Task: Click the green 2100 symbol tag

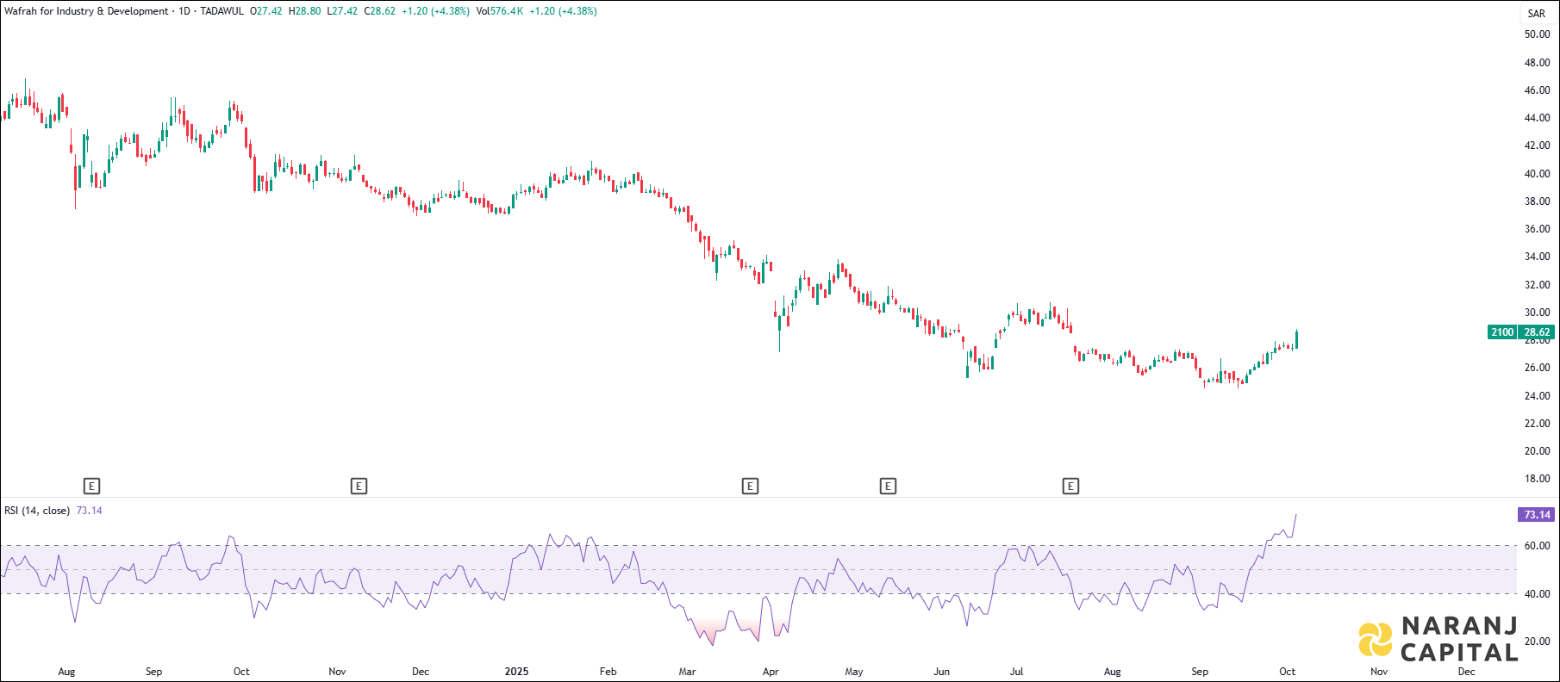Action: click(1502, 332)
